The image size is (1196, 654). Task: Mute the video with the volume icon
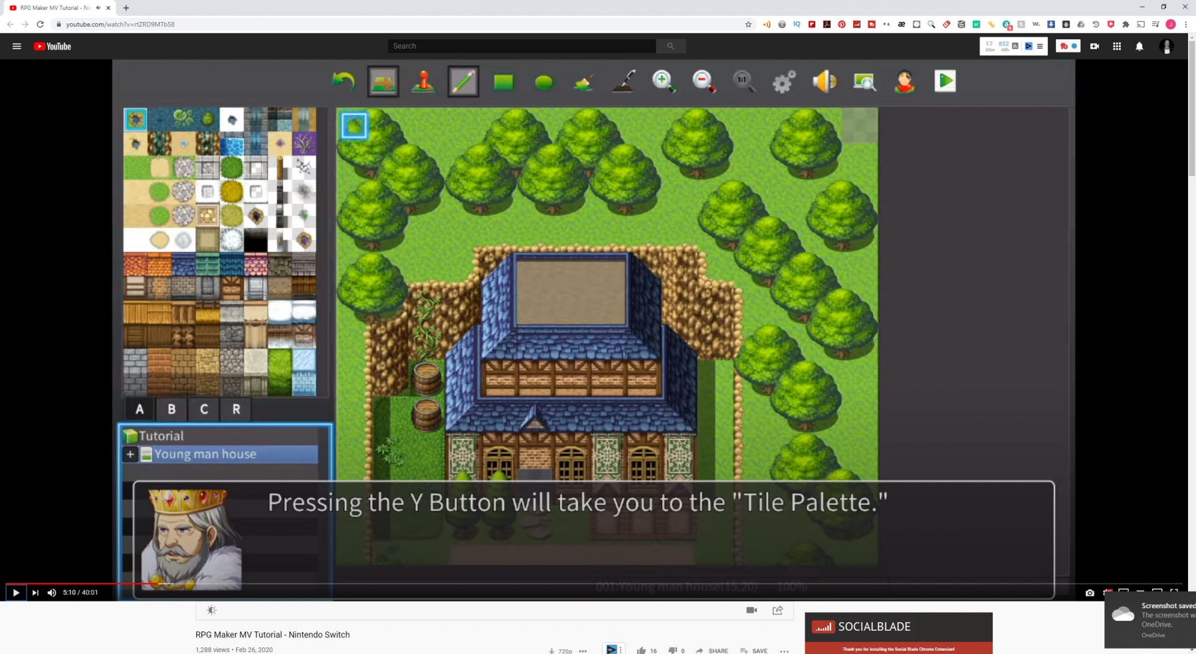tap(52, 592)
